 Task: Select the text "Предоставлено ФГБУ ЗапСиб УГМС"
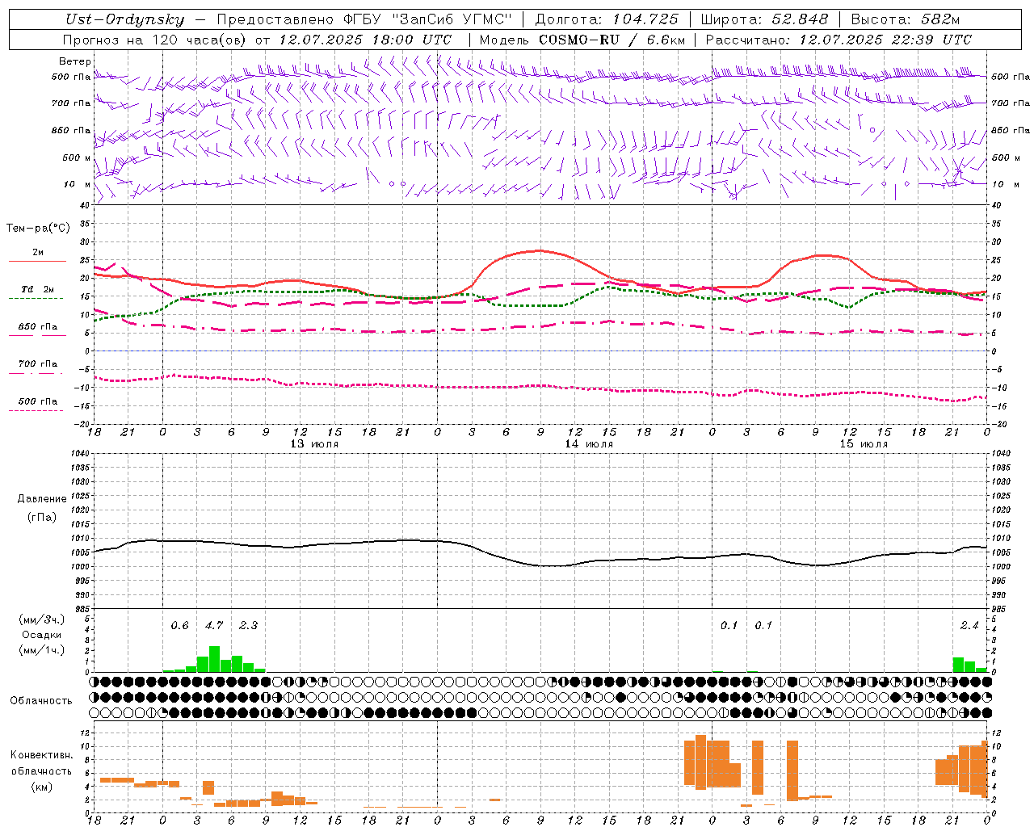(x=364, y=20)
